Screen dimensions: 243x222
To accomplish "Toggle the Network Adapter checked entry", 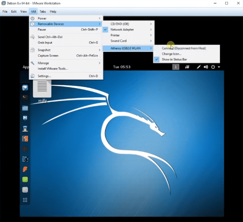I will coord(122,29).
